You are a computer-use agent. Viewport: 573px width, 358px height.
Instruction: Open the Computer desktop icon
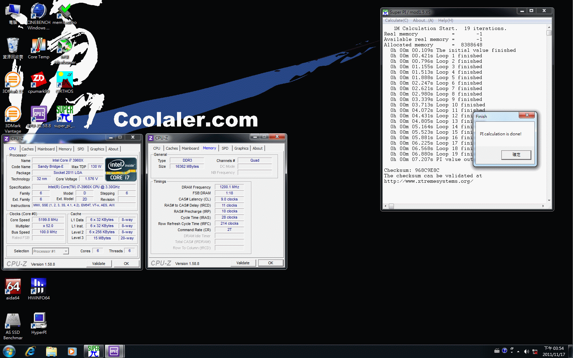pyautogui.click(x=13, y=14)
